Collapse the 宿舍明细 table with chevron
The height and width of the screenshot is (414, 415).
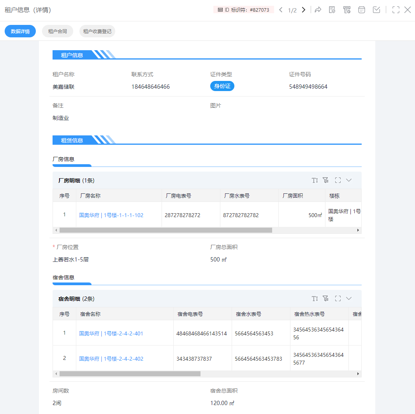349,298
